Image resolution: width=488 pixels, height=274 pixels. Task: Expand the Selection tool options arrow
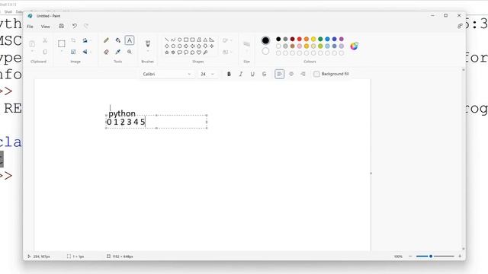tap(62, 52)
